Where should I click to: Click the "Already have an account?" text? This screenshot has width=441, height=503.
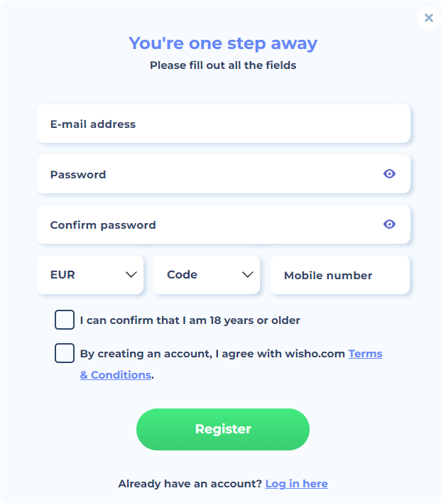coord(190,484)
